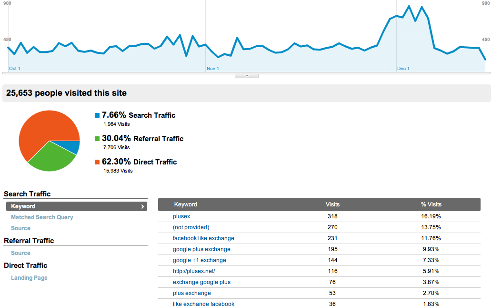Click the google +1 exchange keyword
492x306 pixels.
[x=199, y=260]
